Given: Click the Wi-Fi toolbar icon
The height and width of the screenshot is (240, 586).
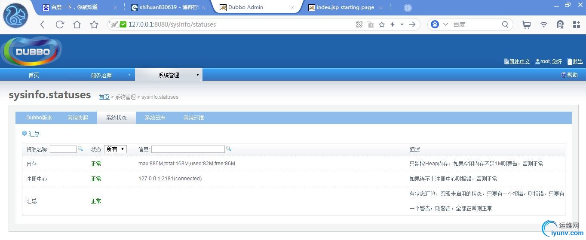Looking at the screenshot, I should 544,24.
